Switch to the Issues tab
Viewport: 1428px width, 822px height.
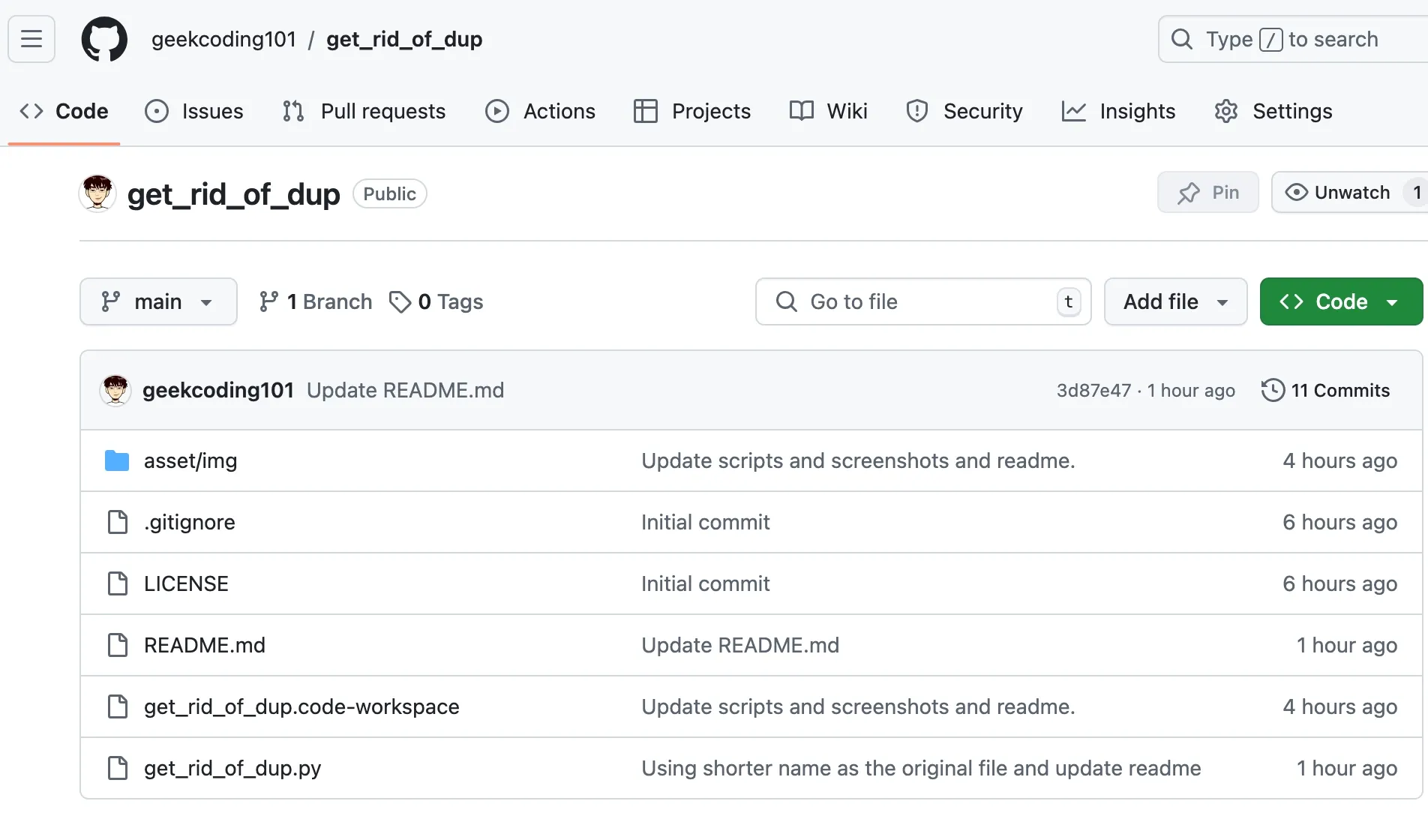pyautogui.click(x=194, y=111)
